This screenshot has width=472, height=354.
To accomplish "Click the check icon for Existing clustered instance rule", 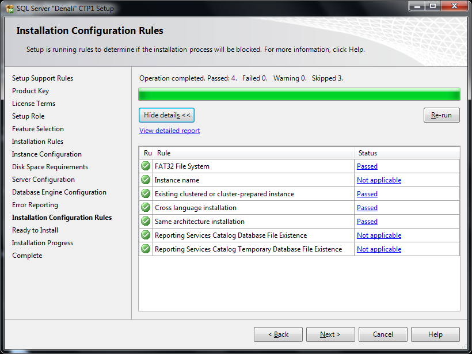I will click(x=146, y=194).
